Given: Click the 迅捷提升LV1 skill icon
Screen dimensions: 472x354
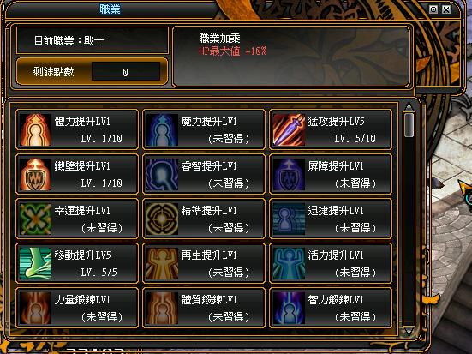Looking at the screenshot, I should (289, 219).
